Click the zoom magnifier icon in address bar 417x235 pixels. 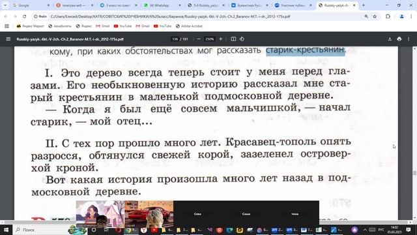click(x=366, y=16)
